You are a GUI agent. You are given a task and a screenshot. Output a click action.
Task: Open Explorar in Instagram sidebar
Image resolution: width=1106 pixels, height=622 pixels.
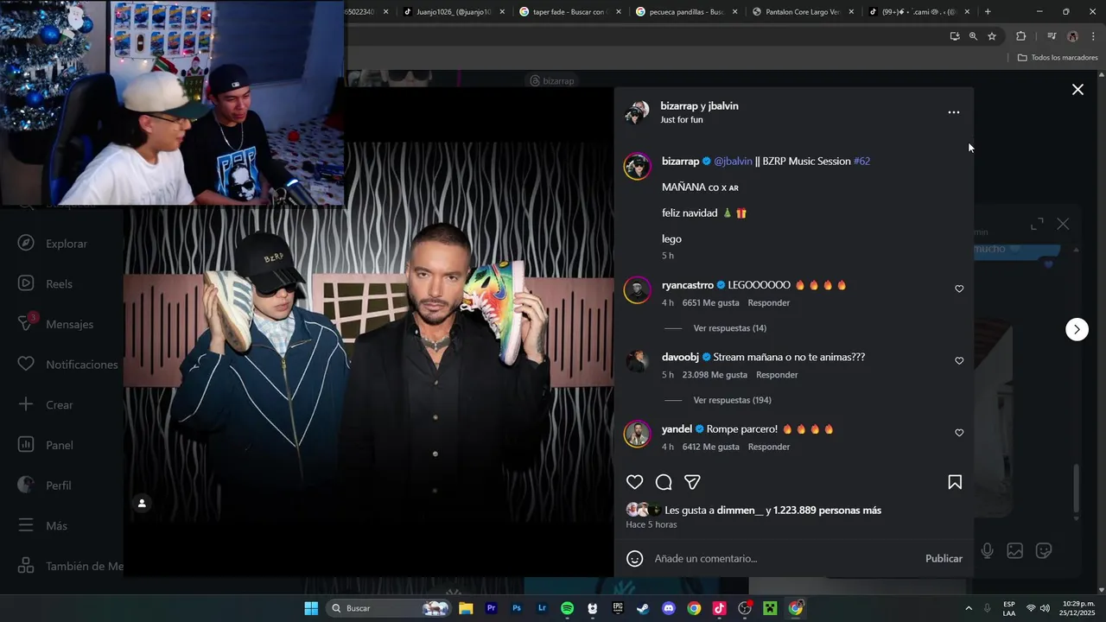point(54,244)
